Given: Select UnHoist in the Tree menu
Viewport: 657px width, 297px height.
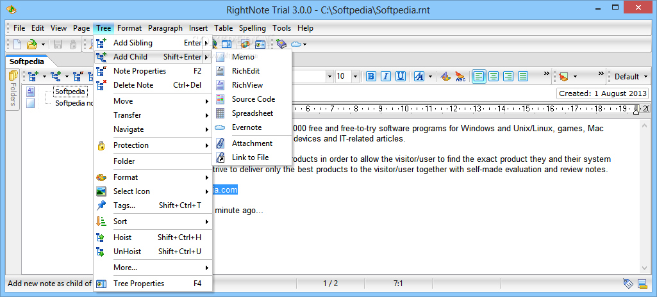Looking at the screenshot, I should pos(153,252).
